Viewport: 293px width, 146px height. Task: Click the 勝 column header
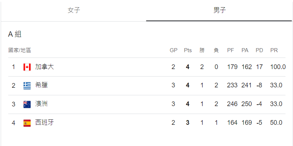202,50
